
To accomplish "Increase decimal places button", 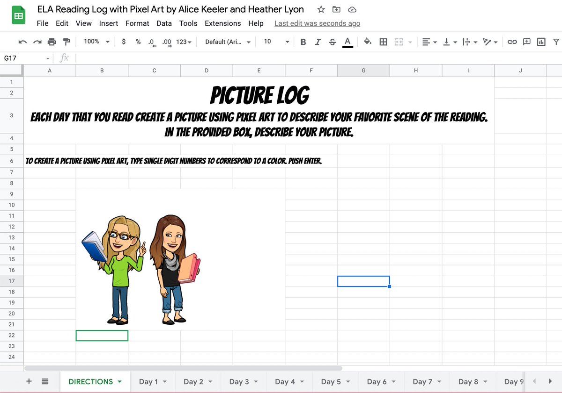I will pos(167,42).
